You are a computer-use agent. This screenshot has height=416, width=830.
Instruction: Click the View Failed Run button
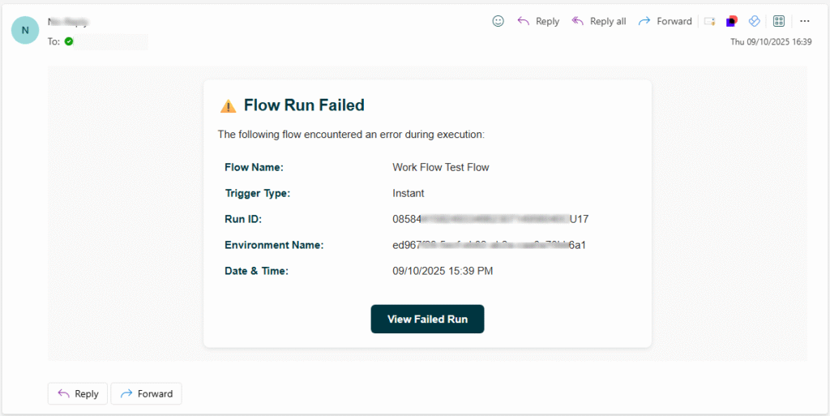point(427,319)
